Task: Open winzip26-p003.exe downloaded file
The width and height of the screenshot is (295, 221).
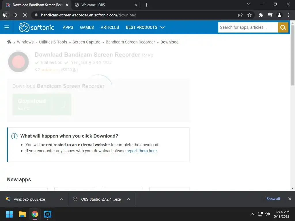Action: tap(29, 199)
